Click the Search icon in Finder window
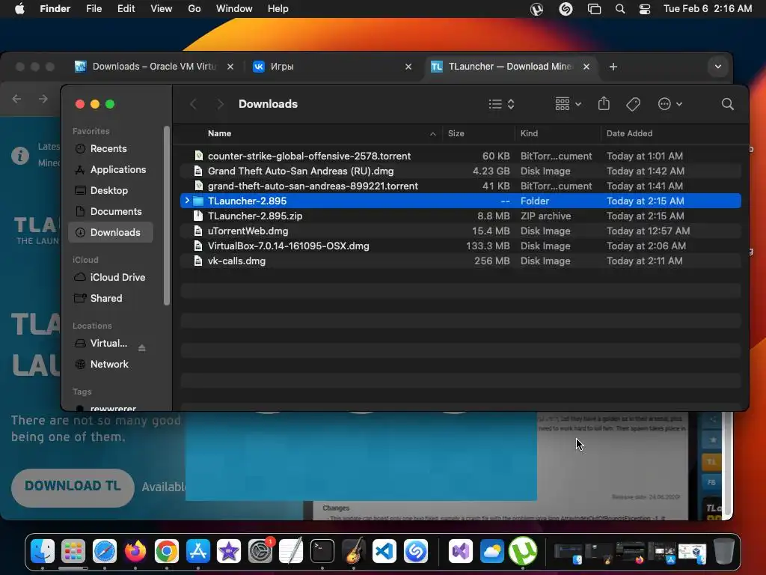Image resolution: width=766 pixels, height=575 pixels. pos(727,103)
